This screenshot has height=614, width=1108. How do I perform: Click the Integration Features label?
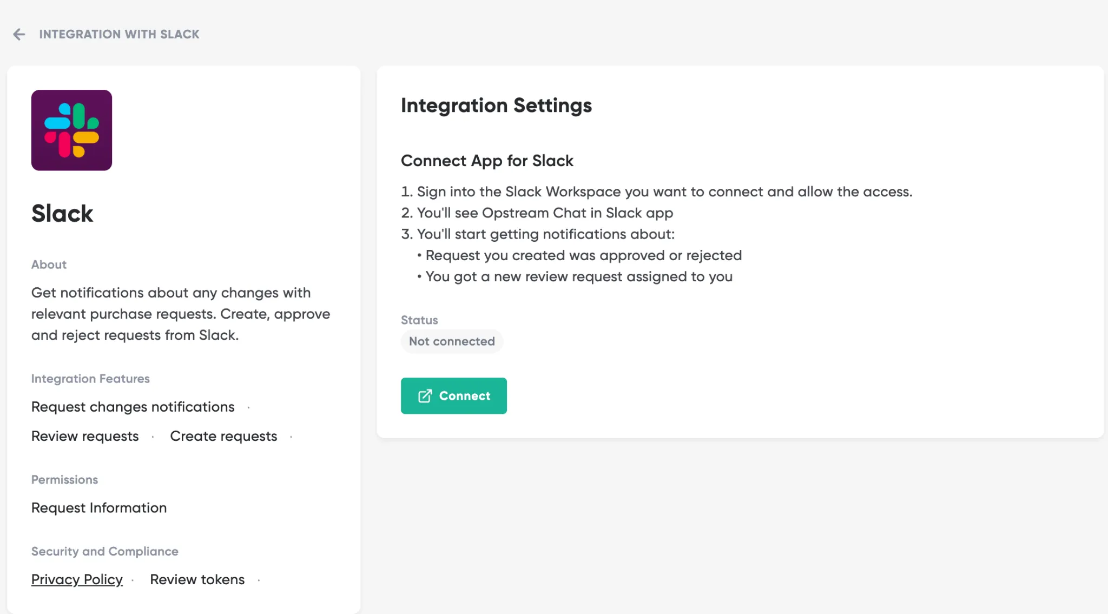[x=90, y=379]
